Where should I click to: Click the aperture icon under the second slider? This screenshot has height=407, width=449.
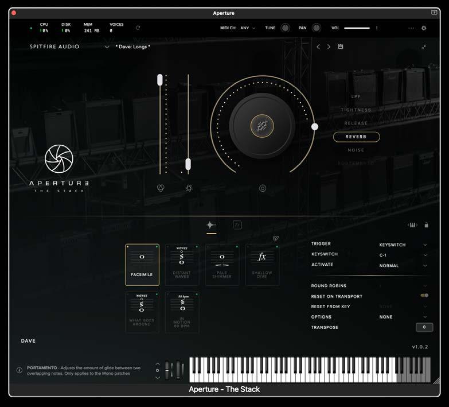click(x=189, y=188)
